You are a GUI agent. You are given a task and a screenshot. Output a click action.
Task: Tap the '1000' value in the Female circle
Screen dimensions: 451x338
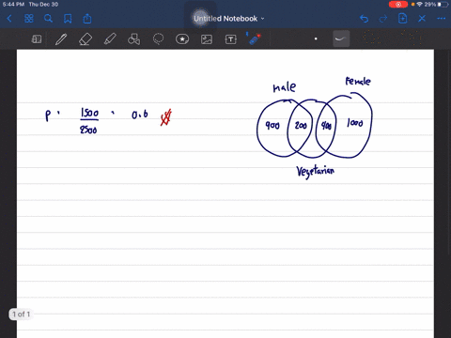(x=355, y=123)
